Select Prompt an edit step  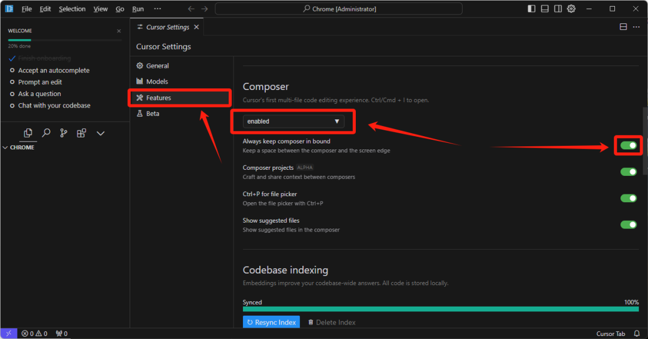click(x=40, y=82)
